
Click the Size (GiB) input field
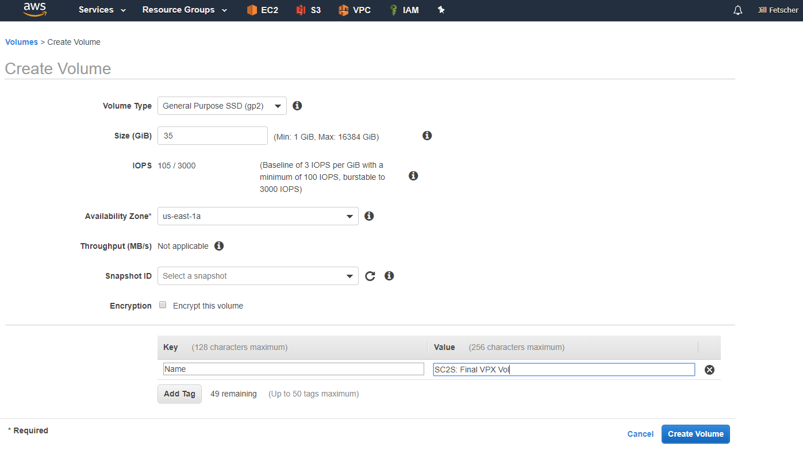[213, 136]
